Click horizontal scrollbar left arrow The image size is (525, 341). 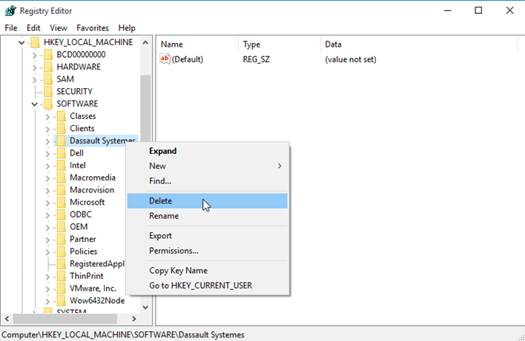point(7,319)
